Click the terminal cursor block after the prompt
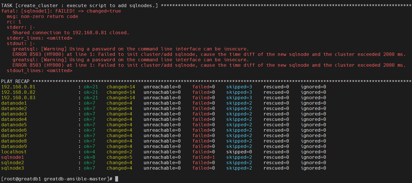 coord(116,179)
